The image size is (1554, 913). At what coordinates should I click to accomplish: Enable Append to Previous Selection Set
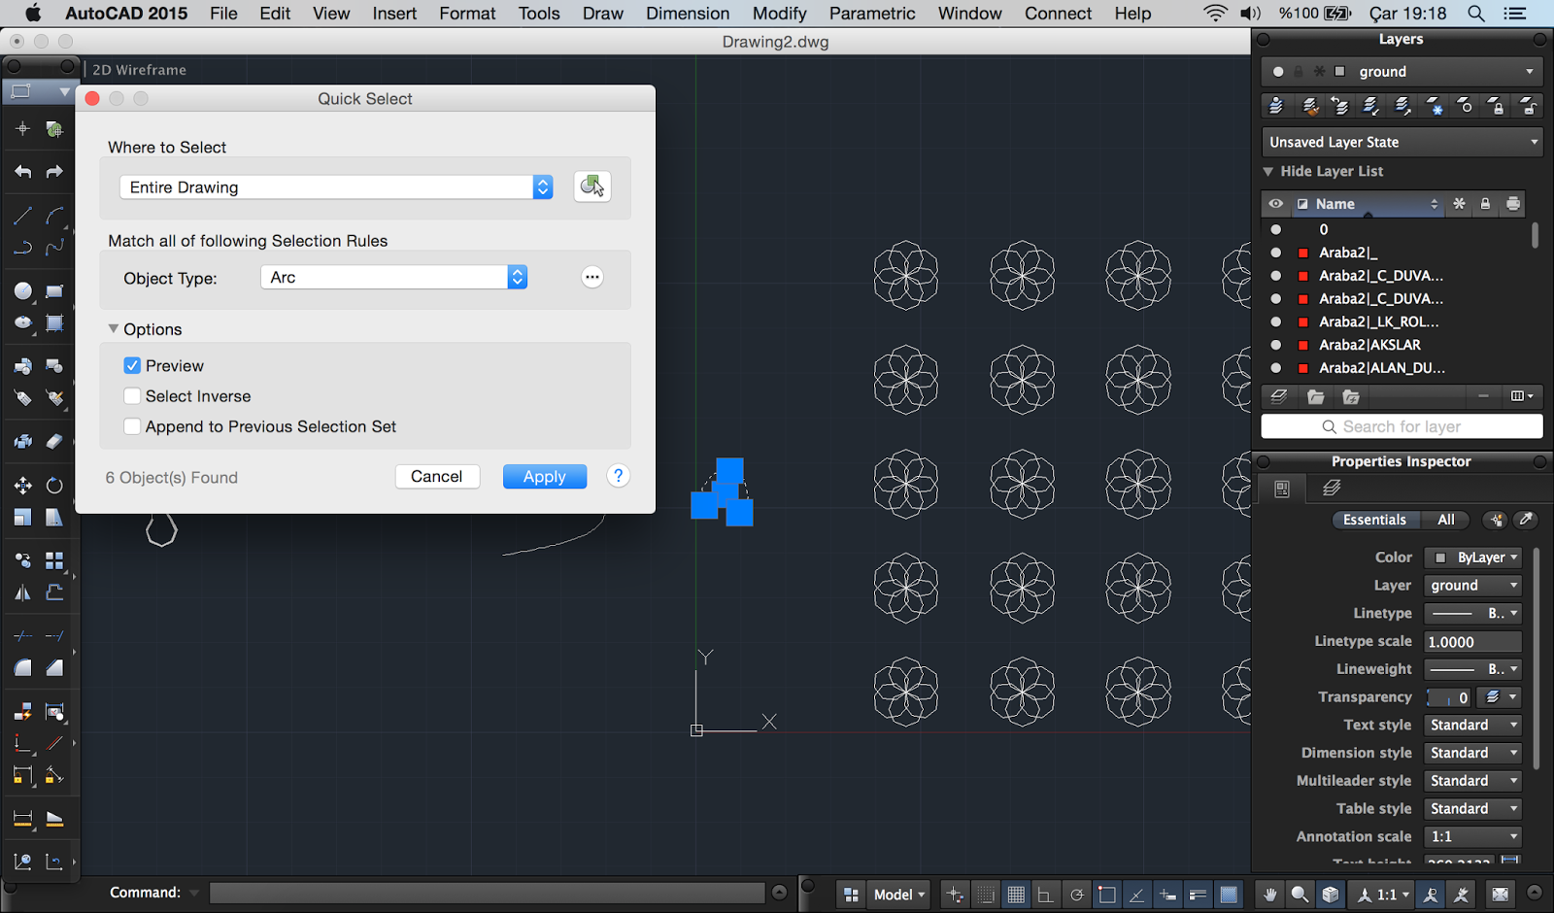132,426
